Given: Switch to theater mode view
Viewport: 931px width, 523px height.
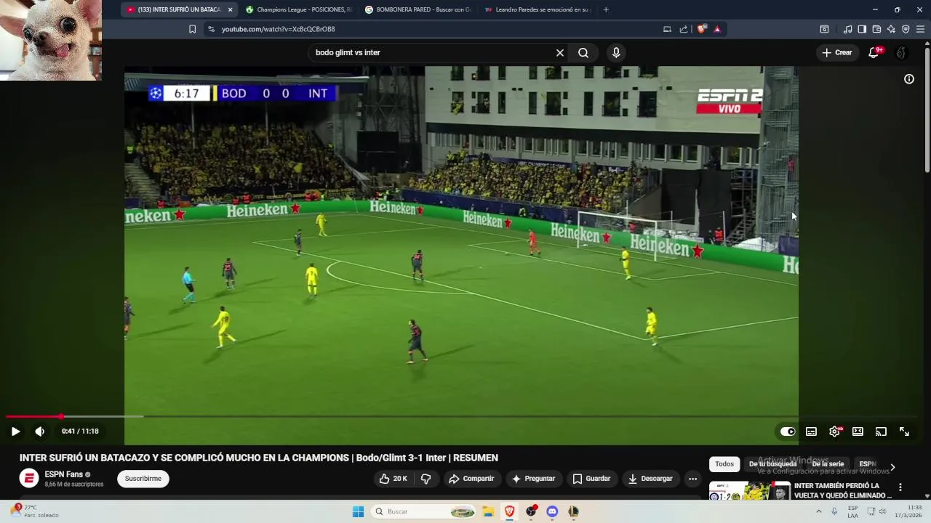Looking at the screenshot, I should click(858, 431).
